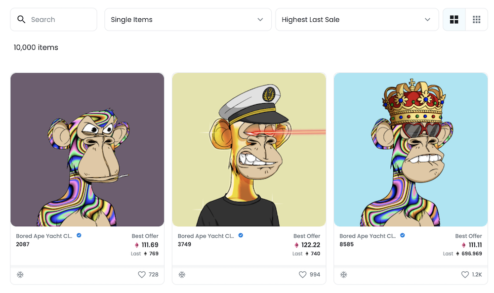
Task: Click verified badge on ape 8585 card
Action: [x=402, y=235]
